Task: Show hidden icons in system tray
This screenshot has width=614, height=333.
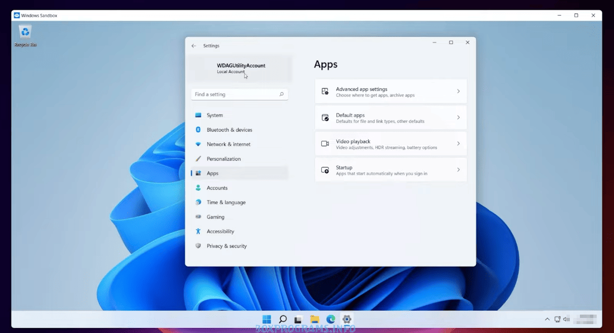Action: pyautogui.click(x=547, y=319)
